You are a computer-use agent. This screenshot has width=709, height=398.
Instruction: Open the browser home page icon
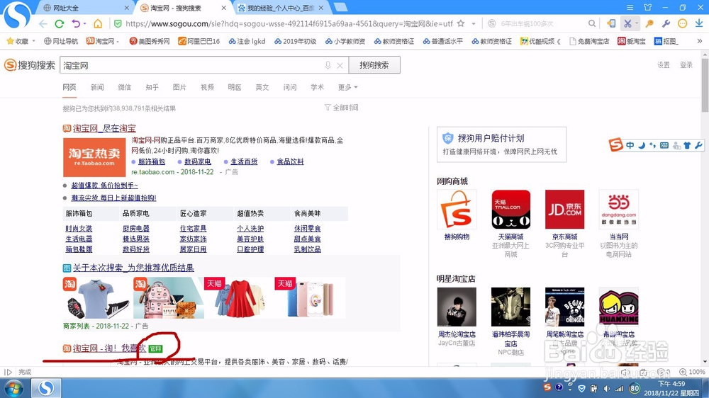tap(98, 23)
